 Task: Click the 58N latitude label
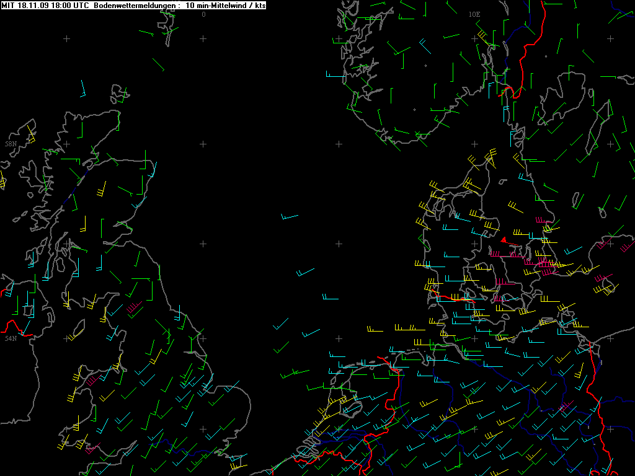pos(11,144)
